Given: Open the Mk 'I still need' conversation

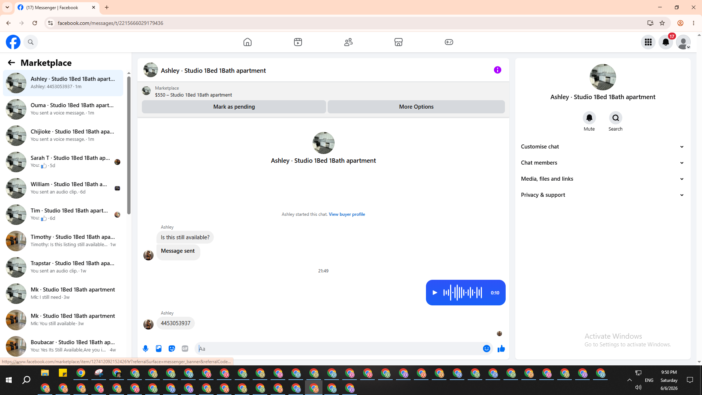Looking at the screenshot, I should [63, 293].
